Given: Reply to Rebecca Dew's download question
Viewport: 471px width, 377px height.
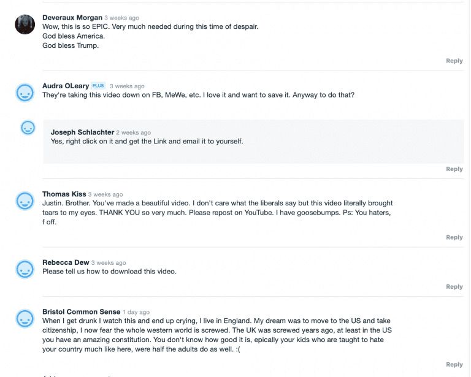Looking at the screenshot, I should [x=454, y=287].
